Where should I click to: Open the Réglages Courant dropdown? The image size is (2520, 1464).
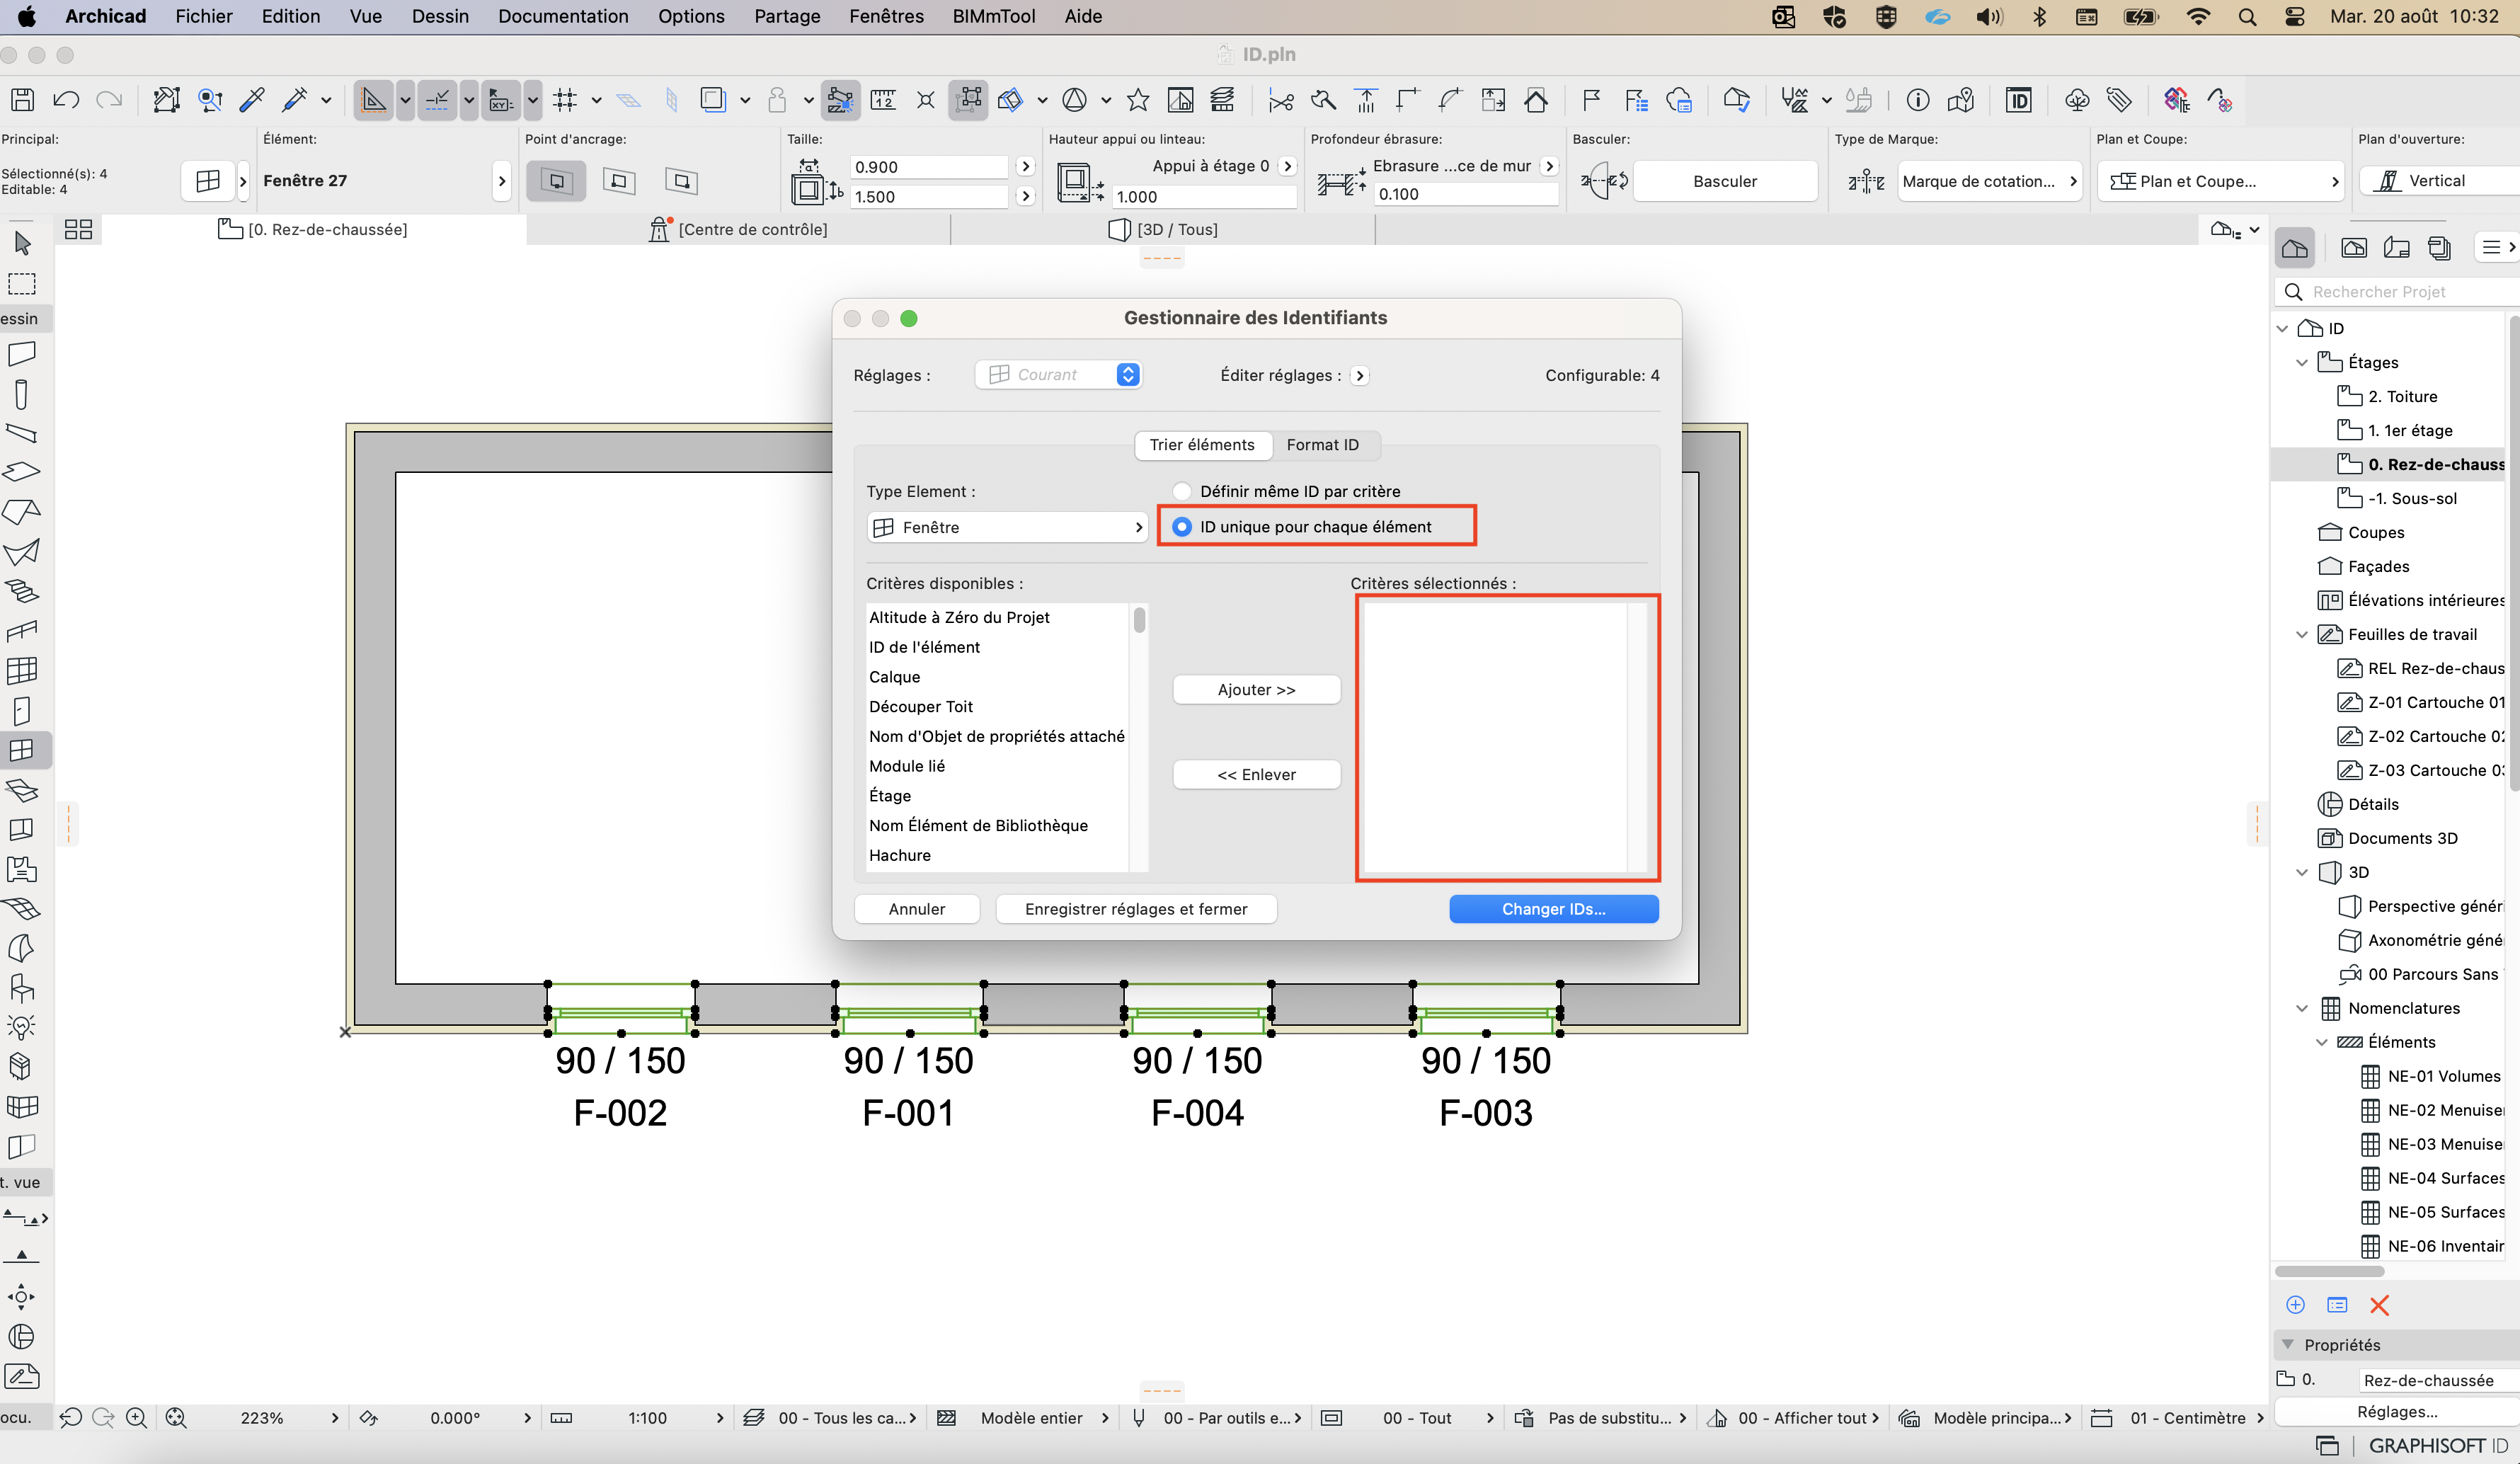[1058, 375]
